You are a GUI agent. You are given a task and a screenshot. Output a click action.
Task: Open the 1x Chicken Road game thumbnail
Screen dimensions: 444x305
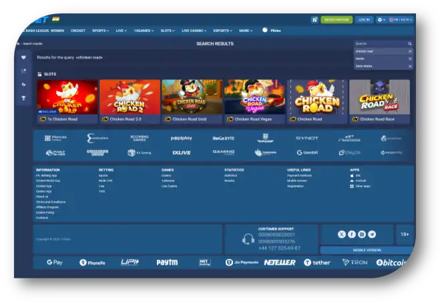point(67,97)
